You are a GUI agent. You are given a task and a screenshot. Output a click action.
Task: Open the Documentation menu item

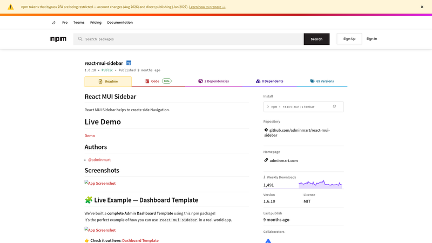[120, 23]
